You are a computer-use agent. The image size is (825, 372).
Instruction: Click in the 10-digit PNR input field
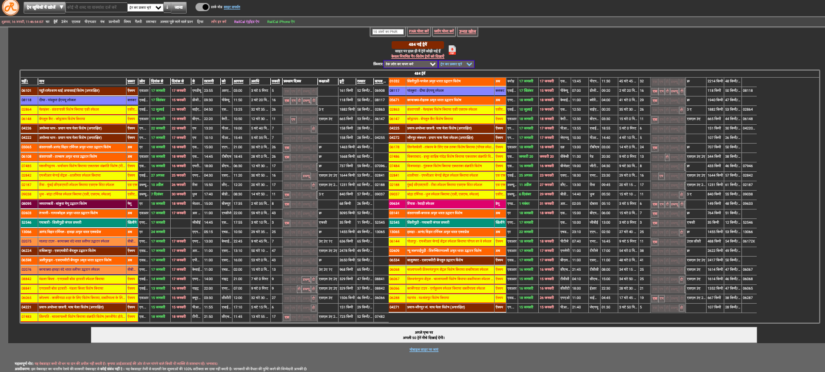tap(388, 31)
